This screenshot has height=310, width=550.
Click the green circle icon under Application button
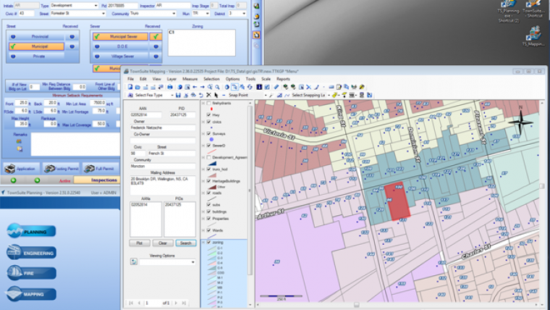click(13, 180)
